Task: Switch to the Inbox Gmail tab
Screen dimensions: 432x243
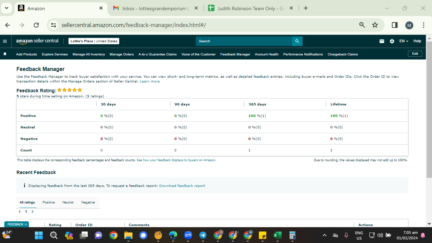Action: [156, 8]
